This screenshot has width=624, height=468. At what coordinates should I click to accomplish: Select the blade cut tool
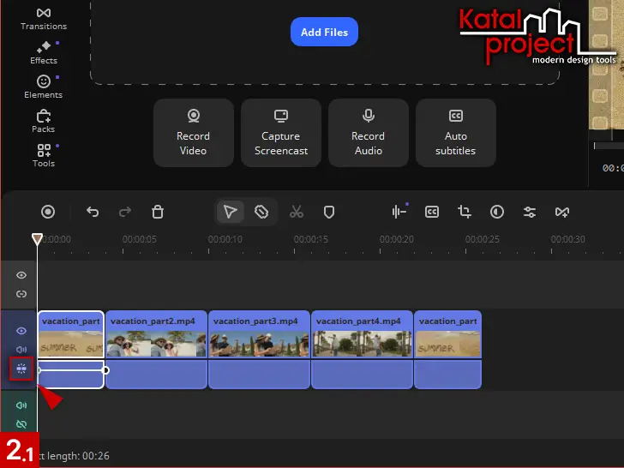click(262, 212)
